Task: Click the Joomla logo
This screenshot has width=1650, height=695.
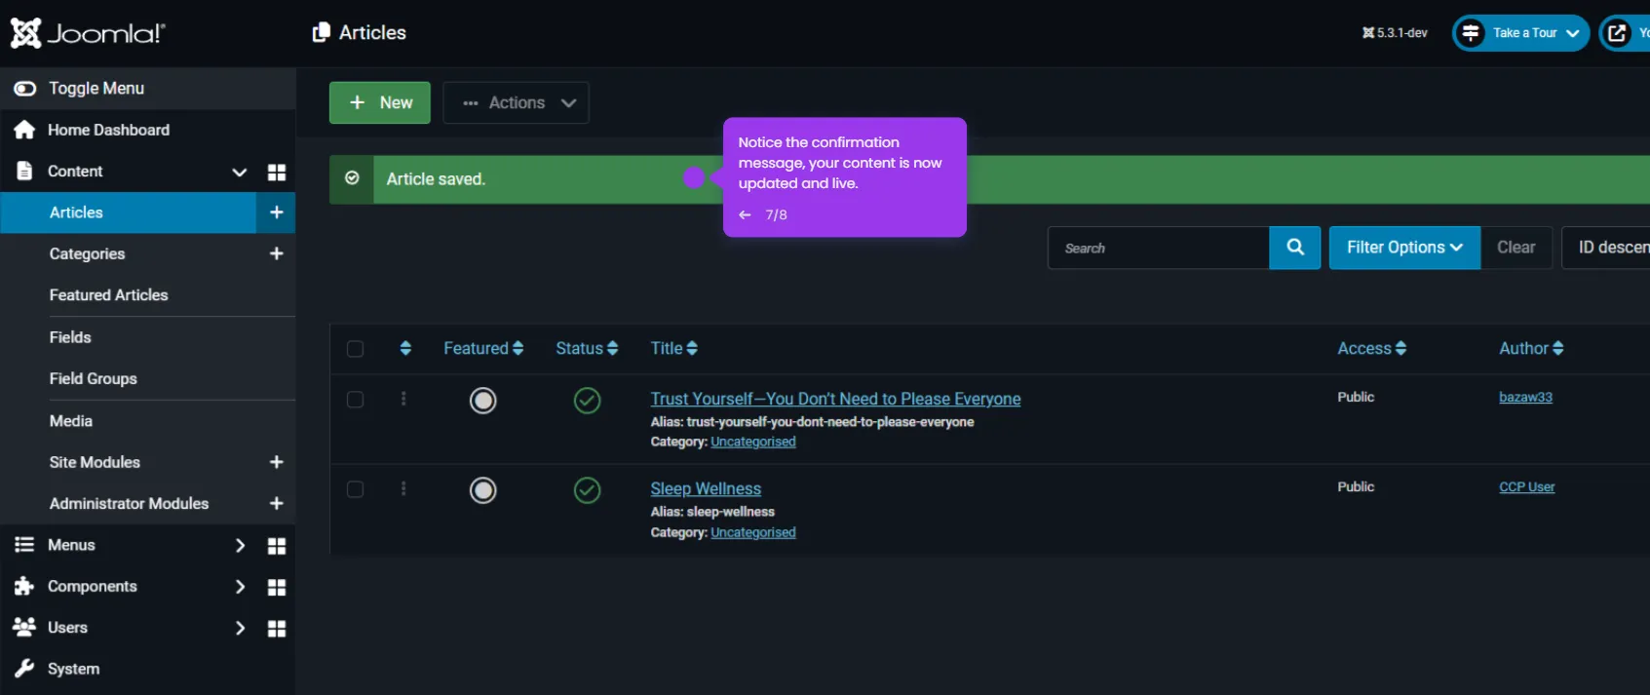Action: (88, 33)
